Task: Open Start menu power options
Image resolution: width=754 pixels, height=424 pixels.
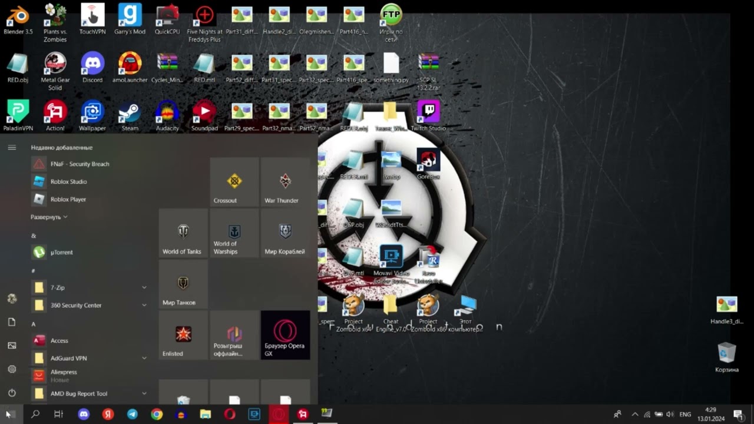Action: 12,393
